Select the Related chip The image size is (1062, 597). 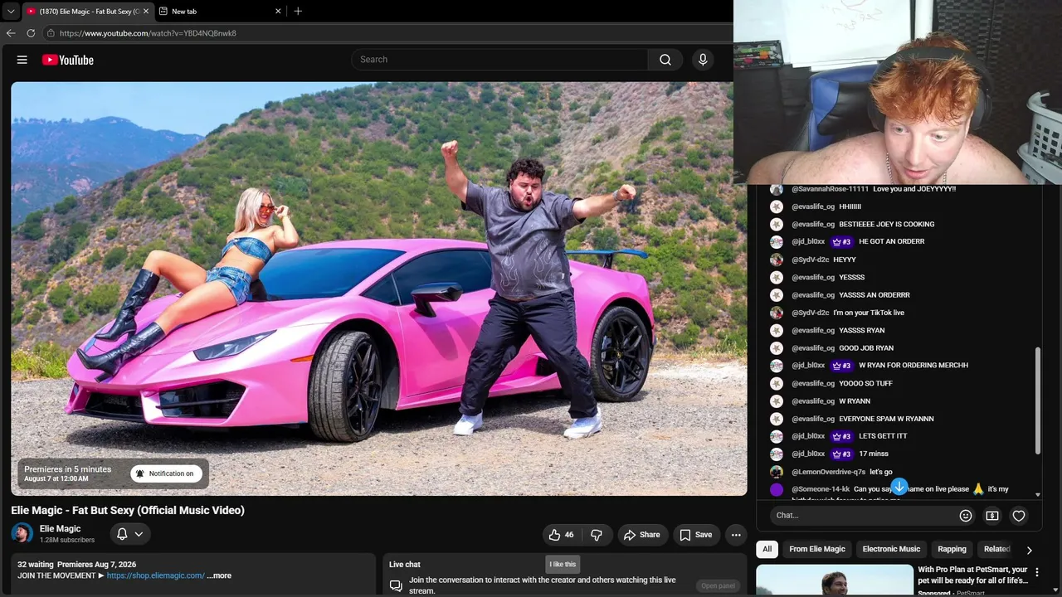tap(996, 549)
